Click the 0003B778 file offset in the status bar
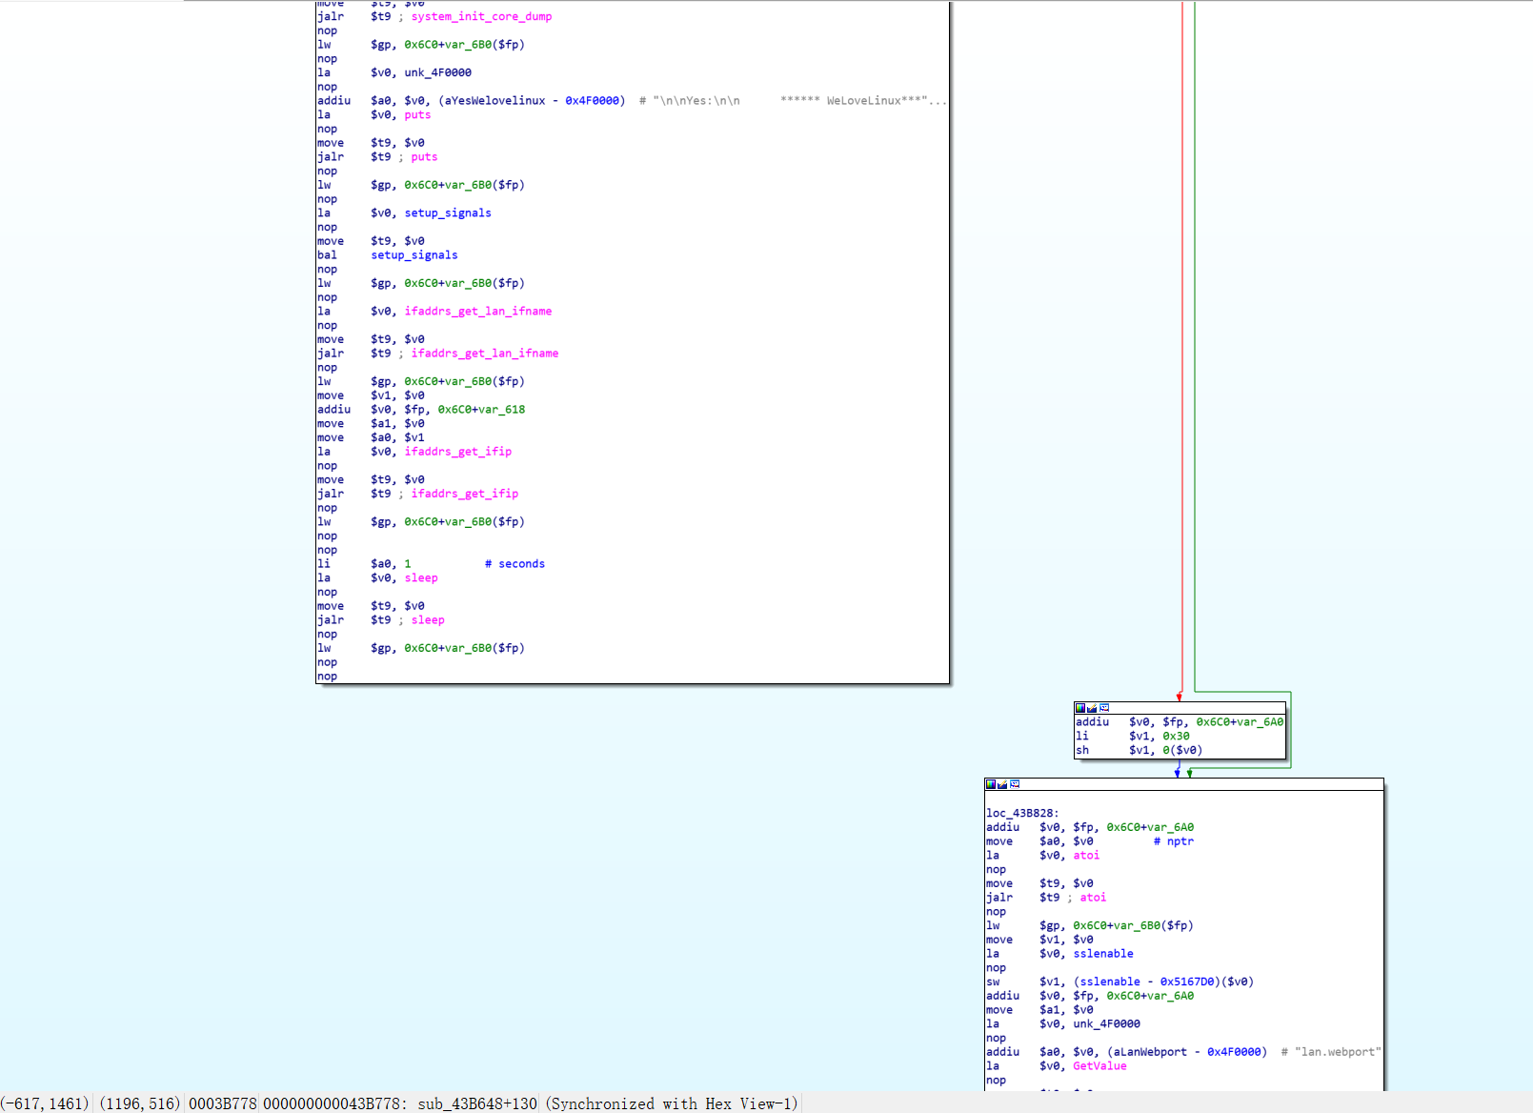The width and height of the screenshot is (1533, 1113). point(223,1103)
